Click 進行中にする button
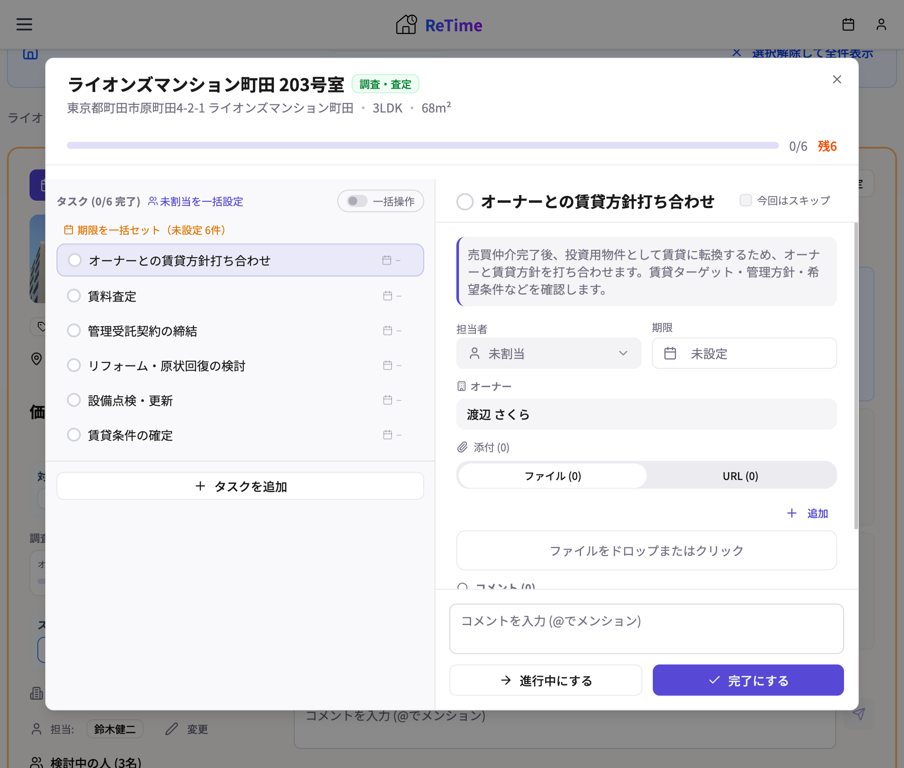This screenshot has width=904, height=768. 545,681
